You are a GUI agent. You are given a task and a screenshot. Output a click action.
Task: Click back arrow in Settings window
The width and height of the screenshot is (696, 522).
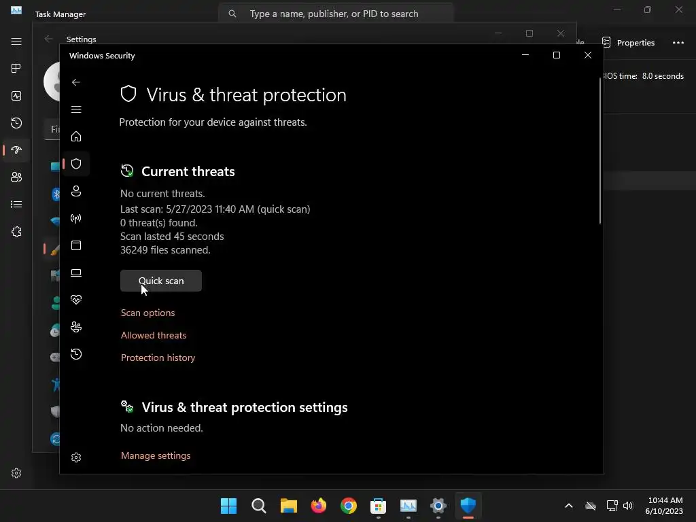[x=49, y=39]
